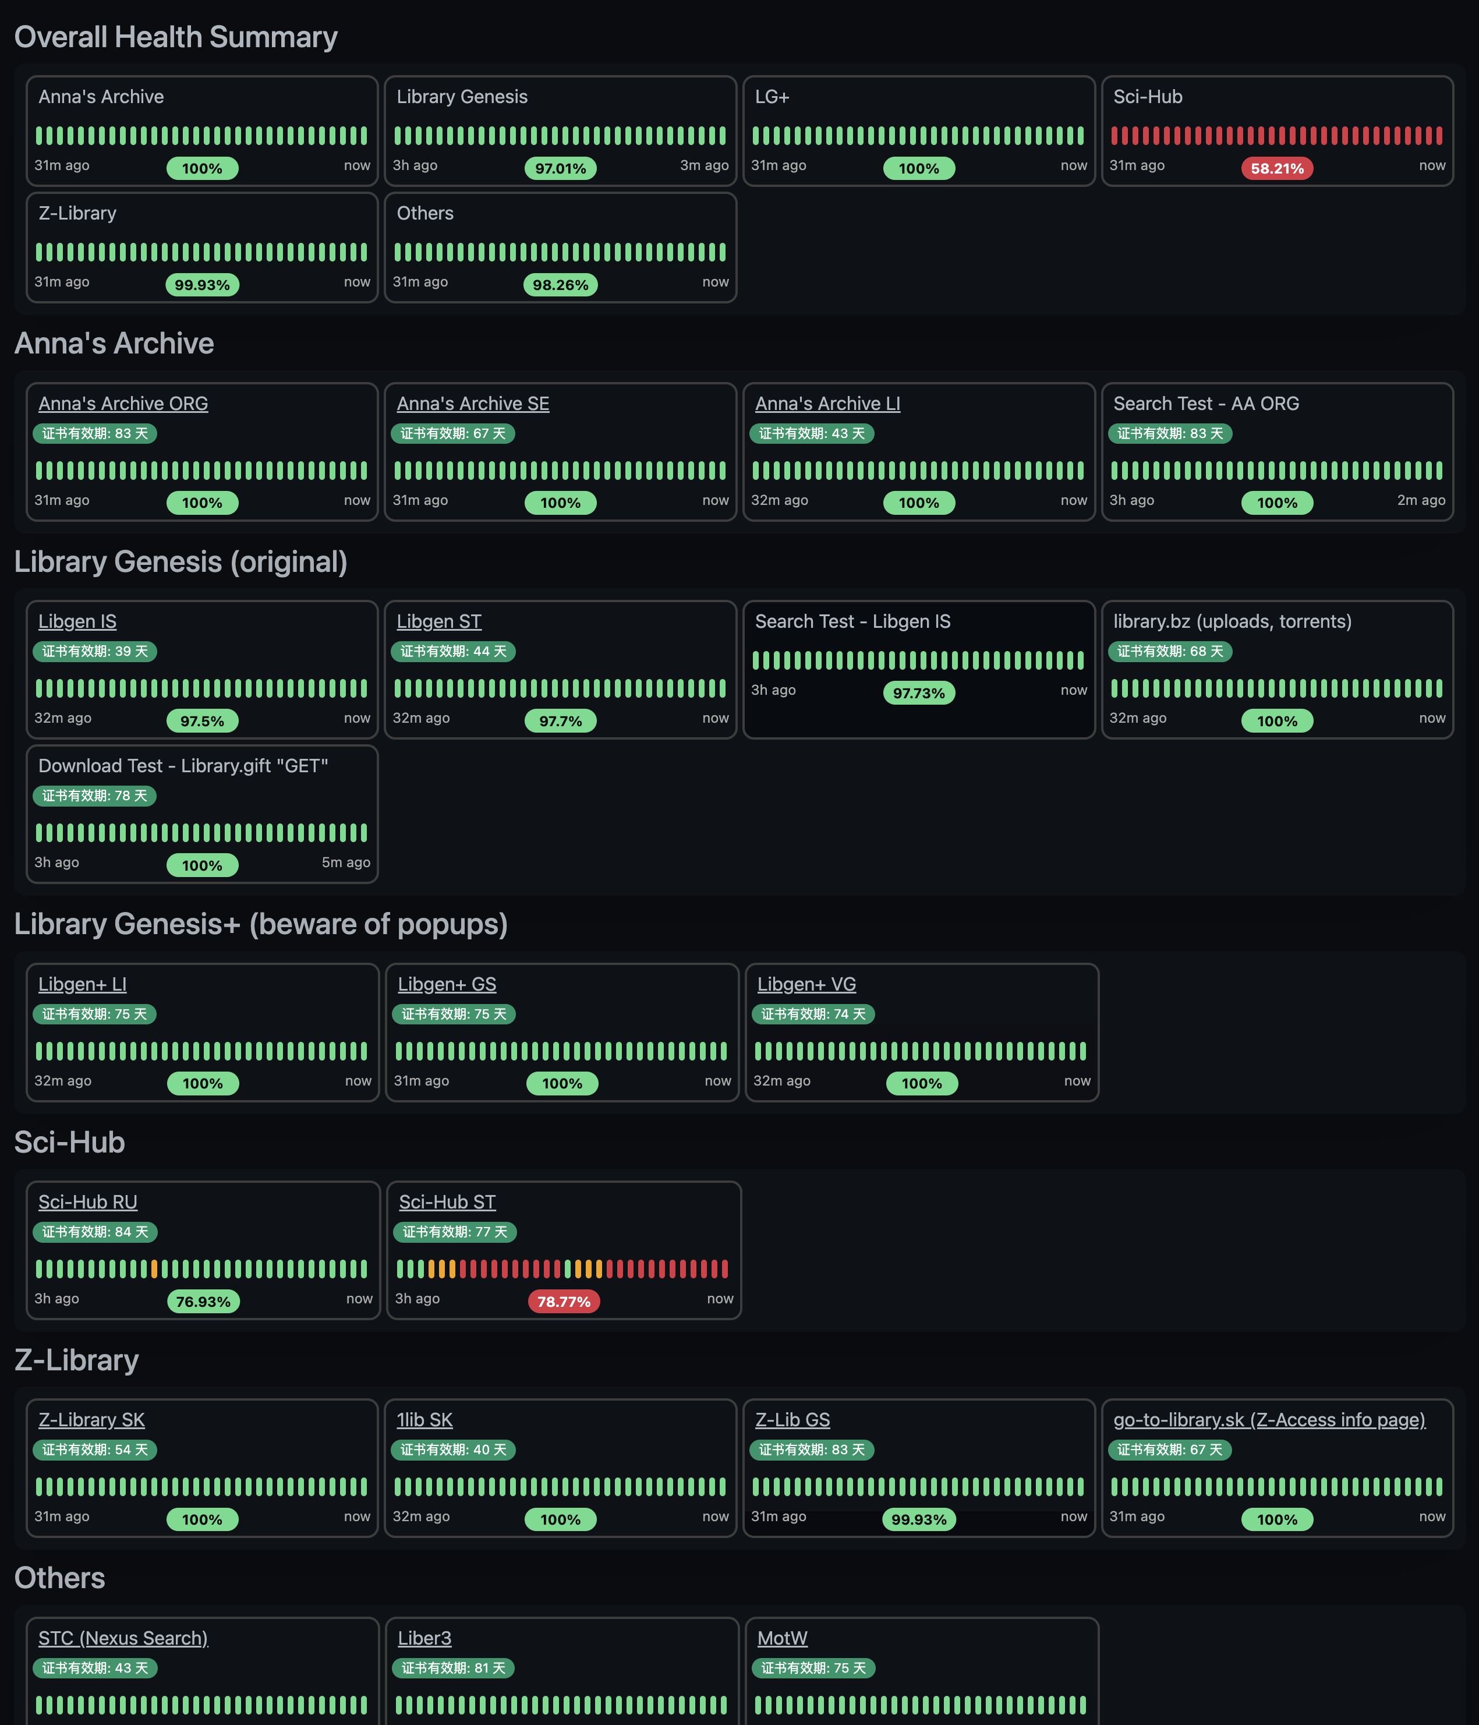The image size is (1479, 1725).
Task: Click the Others section heading
Action: click(x=59, y=1578)
